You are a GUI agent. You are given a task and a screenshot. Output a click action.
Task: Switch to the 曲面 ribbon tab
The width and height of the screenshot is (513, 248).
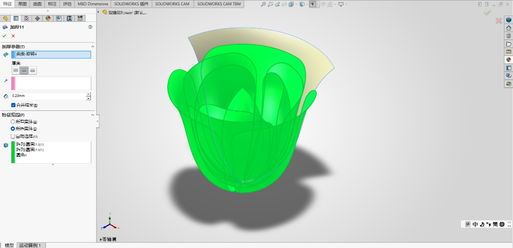point(37,4)
